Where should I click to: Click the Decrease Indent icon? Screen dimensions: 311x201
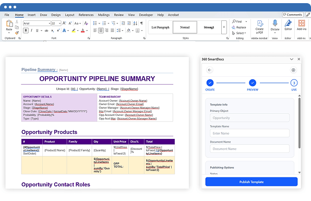(123, 23)
